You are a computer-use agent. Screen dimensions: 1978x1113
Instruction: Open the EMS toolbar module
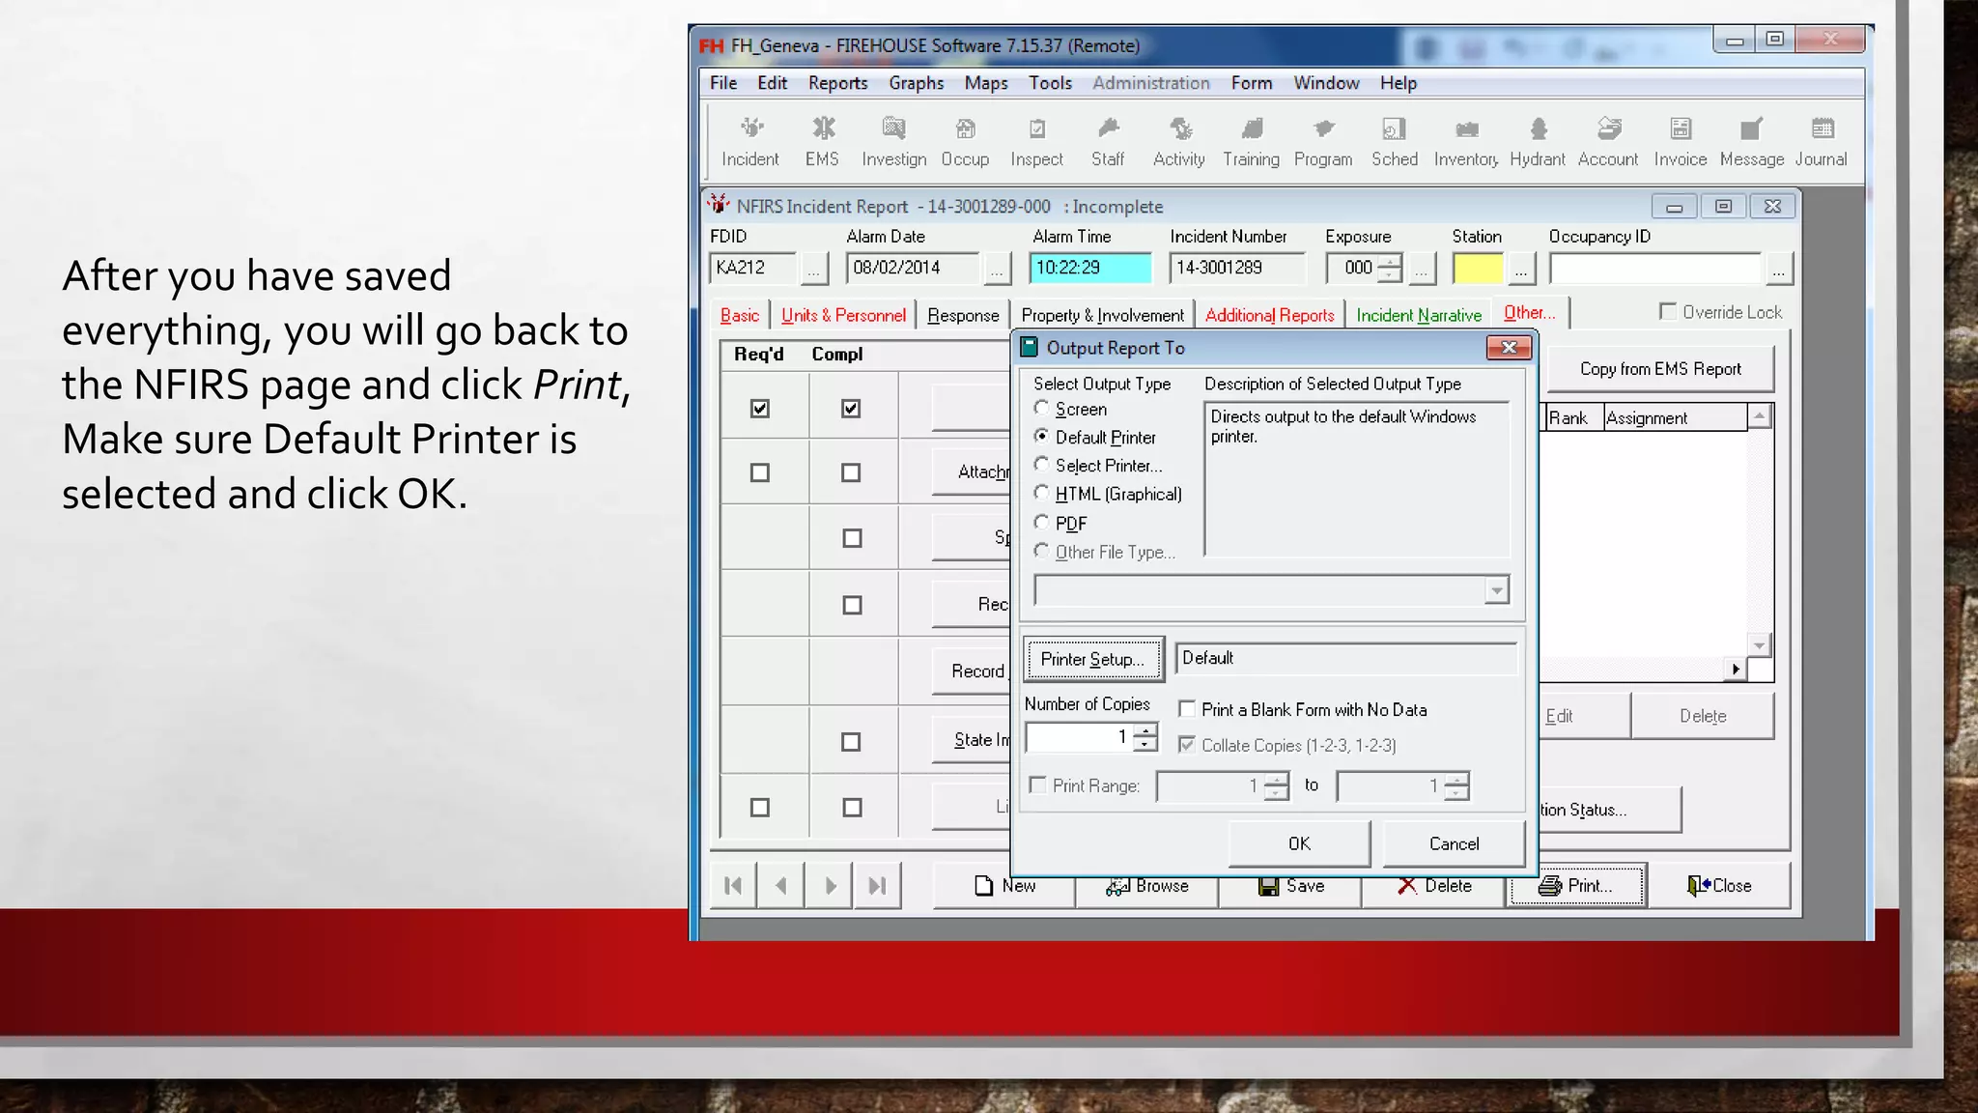(823, 141)
